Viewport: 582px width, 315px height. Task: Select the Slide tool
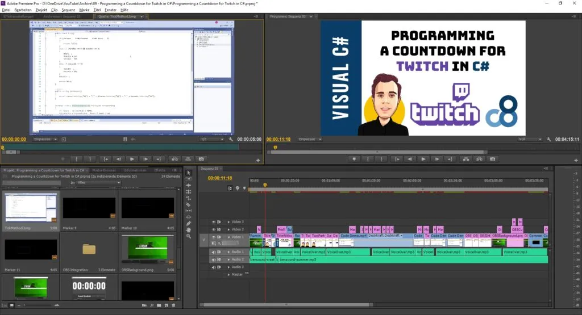[189, 217]
